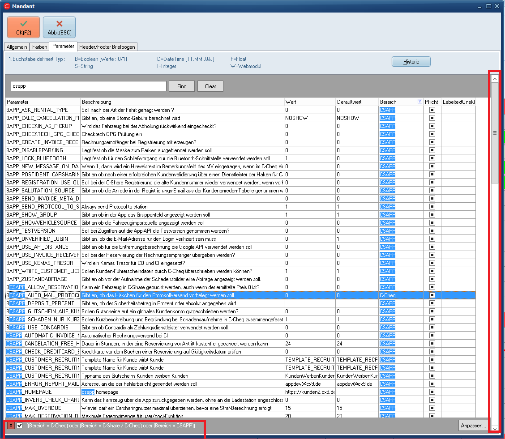Click the scrollbar down arrow
This screenshot has width=505, height=439.
click(495, 428)
